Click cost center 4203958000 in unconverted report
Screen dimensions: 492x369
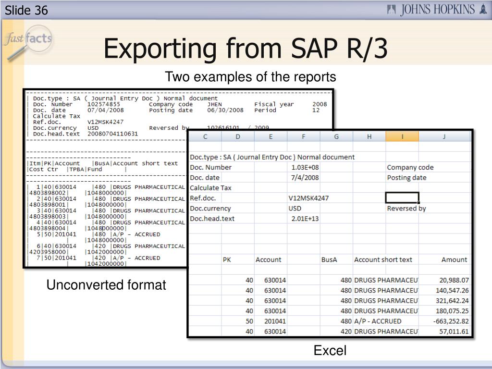48,252
